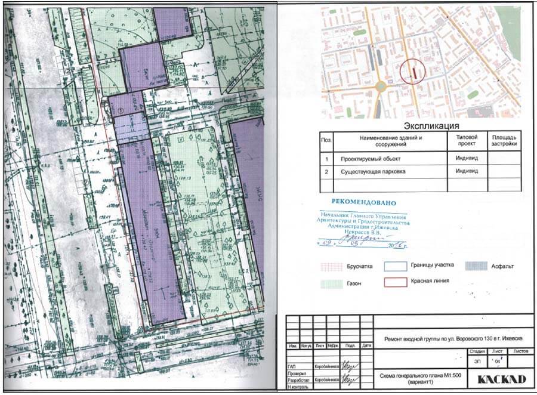Click the red circle marker on location map
This screenshot has height=395, width=537.
pyautogui.click(x=413, y=72)
